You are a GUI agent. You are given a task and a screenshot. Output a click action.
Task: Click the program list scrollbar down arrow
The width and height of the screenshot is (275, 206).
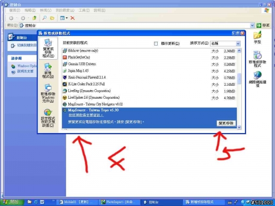[x=239, y=127]
